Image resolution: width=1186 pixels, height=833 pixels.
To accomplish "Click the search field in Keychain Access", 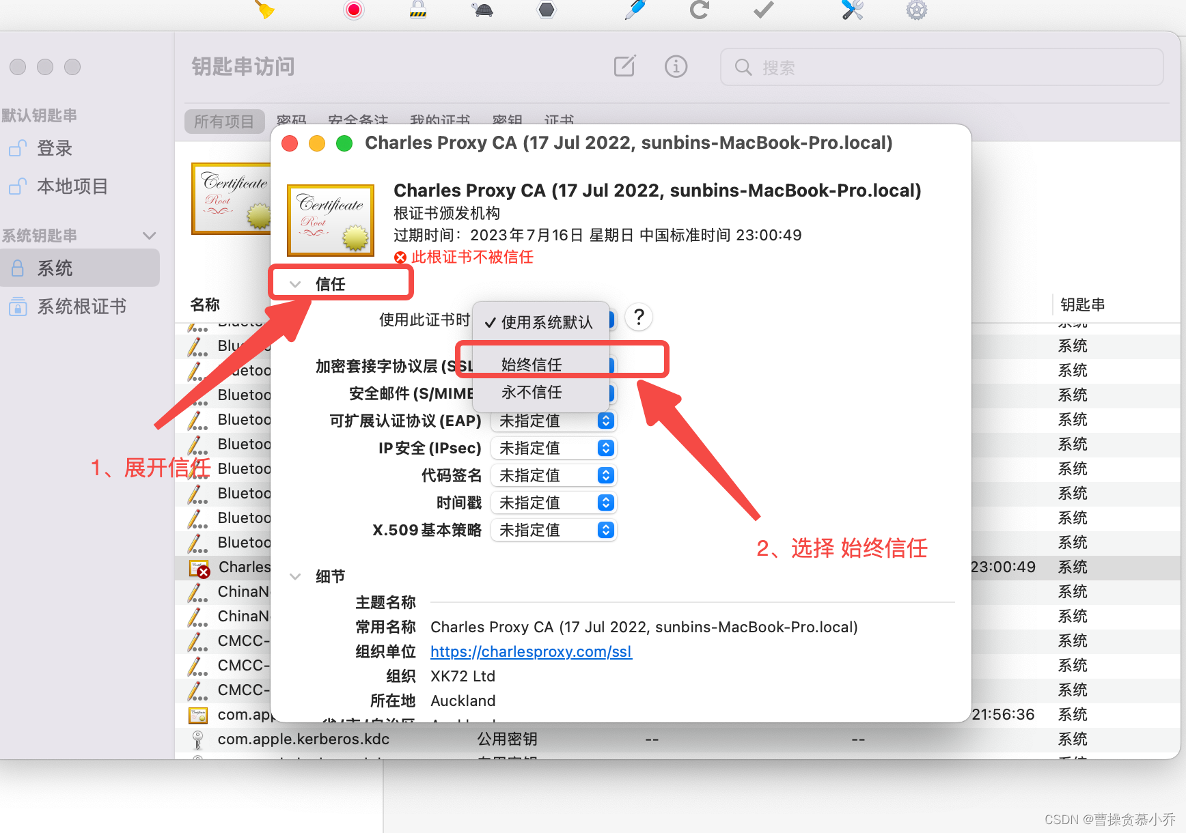I will [x=942, y=67].
